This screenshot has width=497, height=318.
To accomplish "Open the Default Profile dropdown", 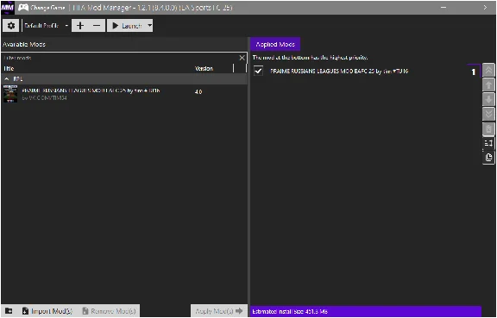I will (47, 26).
